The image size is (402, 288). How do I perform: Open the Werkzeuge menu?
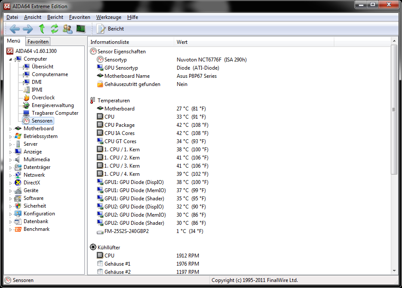(109, 17)
